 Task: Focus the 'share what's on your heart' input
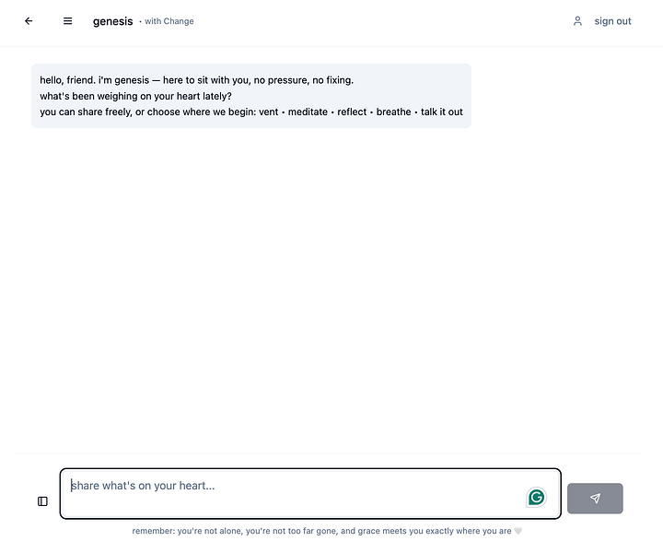pyautogui.click(x=310, y=493)
